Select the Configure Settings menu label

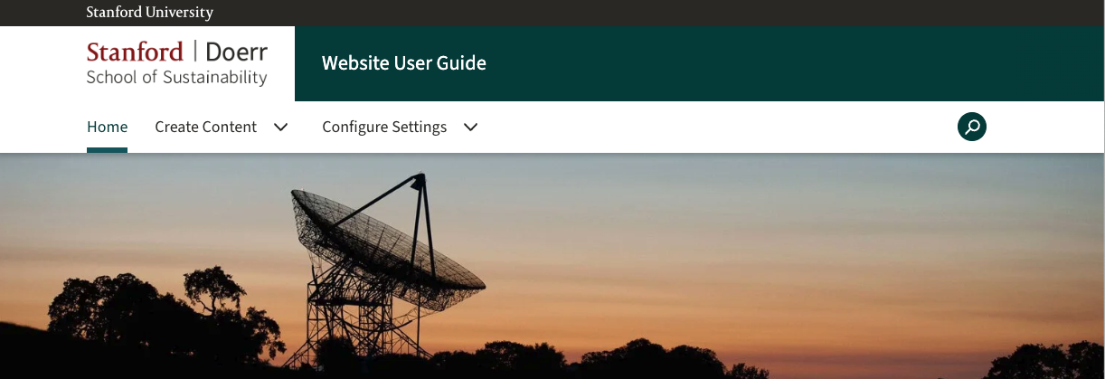pos(384,128)
